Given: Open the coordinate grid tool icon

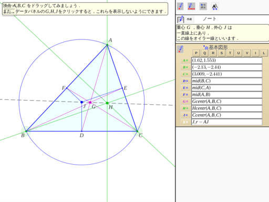Looking at the screenshot, I should tap(203, 6).
